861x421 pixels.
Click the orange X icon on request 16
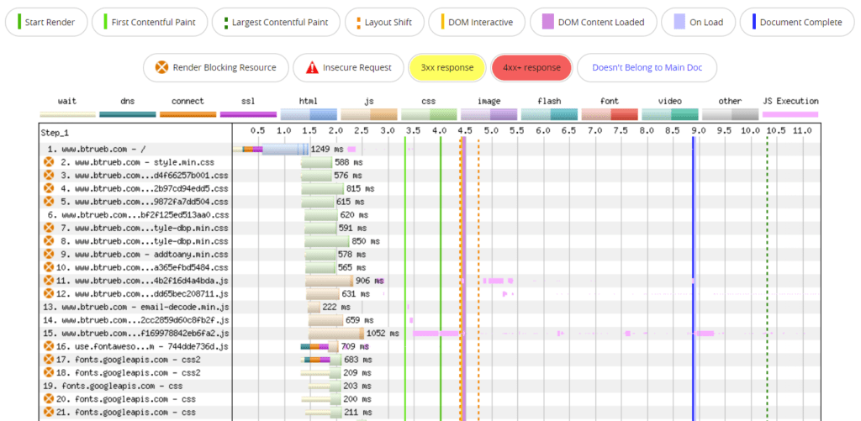[x=49, y=346]
